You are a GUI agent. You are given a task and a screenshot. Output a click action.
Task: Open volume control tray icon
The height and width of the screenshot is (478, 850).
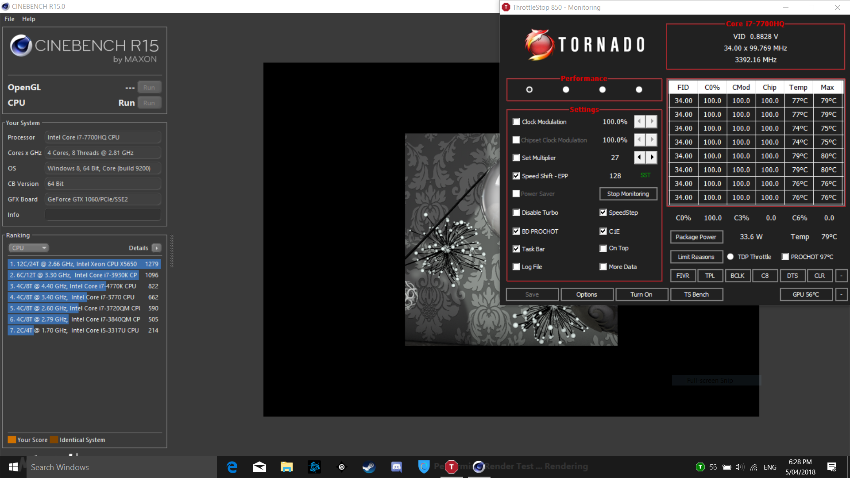tap(740, 467)
